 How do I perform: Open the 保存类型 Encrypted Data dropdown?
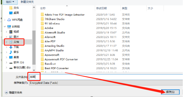pos(106,83)
